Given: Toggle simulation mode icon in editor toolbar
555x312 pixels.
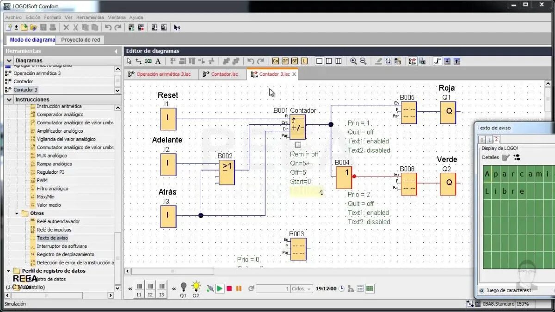Looking at the screenshot, I should 413,61.
